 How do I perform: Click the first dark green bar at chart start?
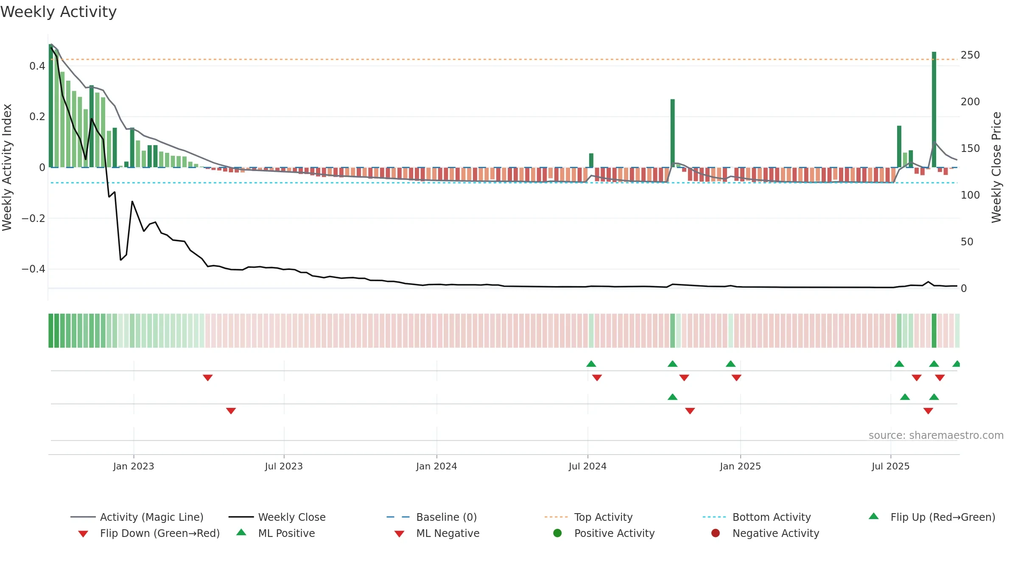[51, 106]
